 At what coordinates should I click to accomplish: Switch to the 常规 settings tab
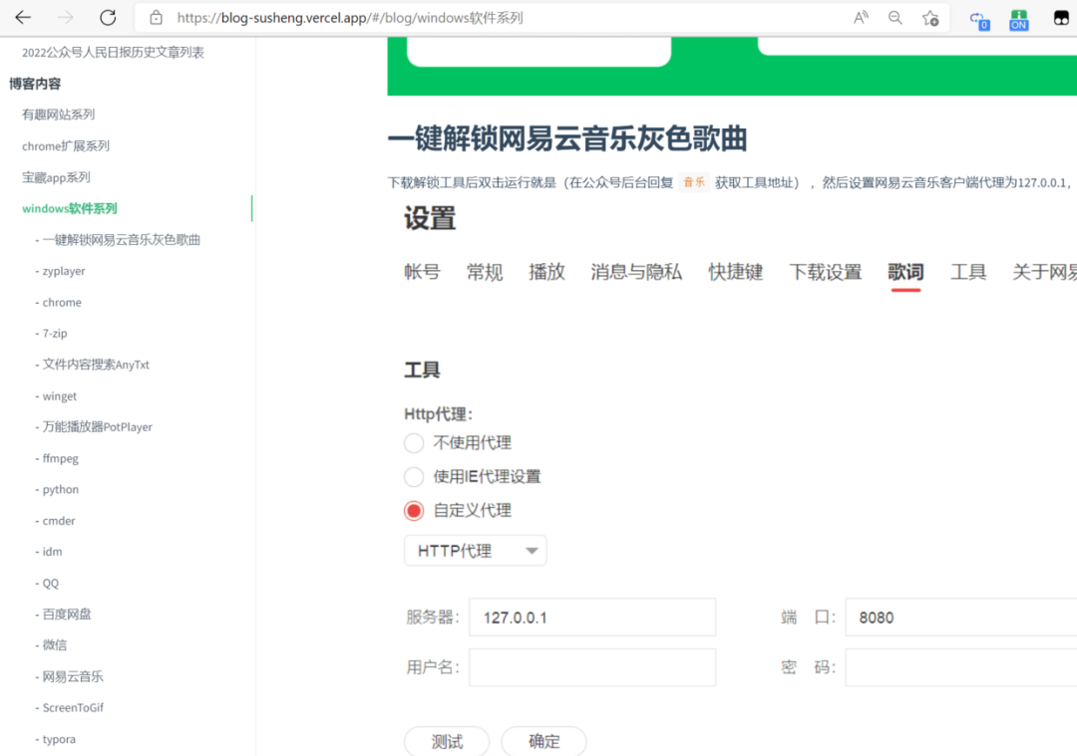tap(485, 272)
